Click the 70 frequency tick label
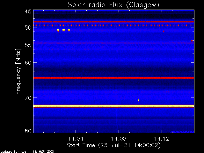204x153 pixels. tap(28, 98)
